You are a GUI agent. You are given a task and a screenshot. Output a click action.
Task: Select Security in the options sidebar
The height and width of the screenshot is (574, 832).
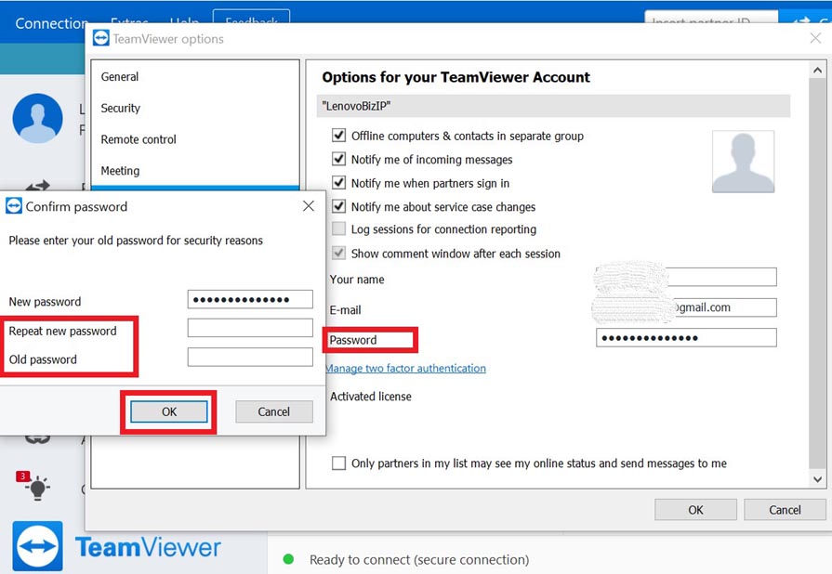(x=121, y=108)
